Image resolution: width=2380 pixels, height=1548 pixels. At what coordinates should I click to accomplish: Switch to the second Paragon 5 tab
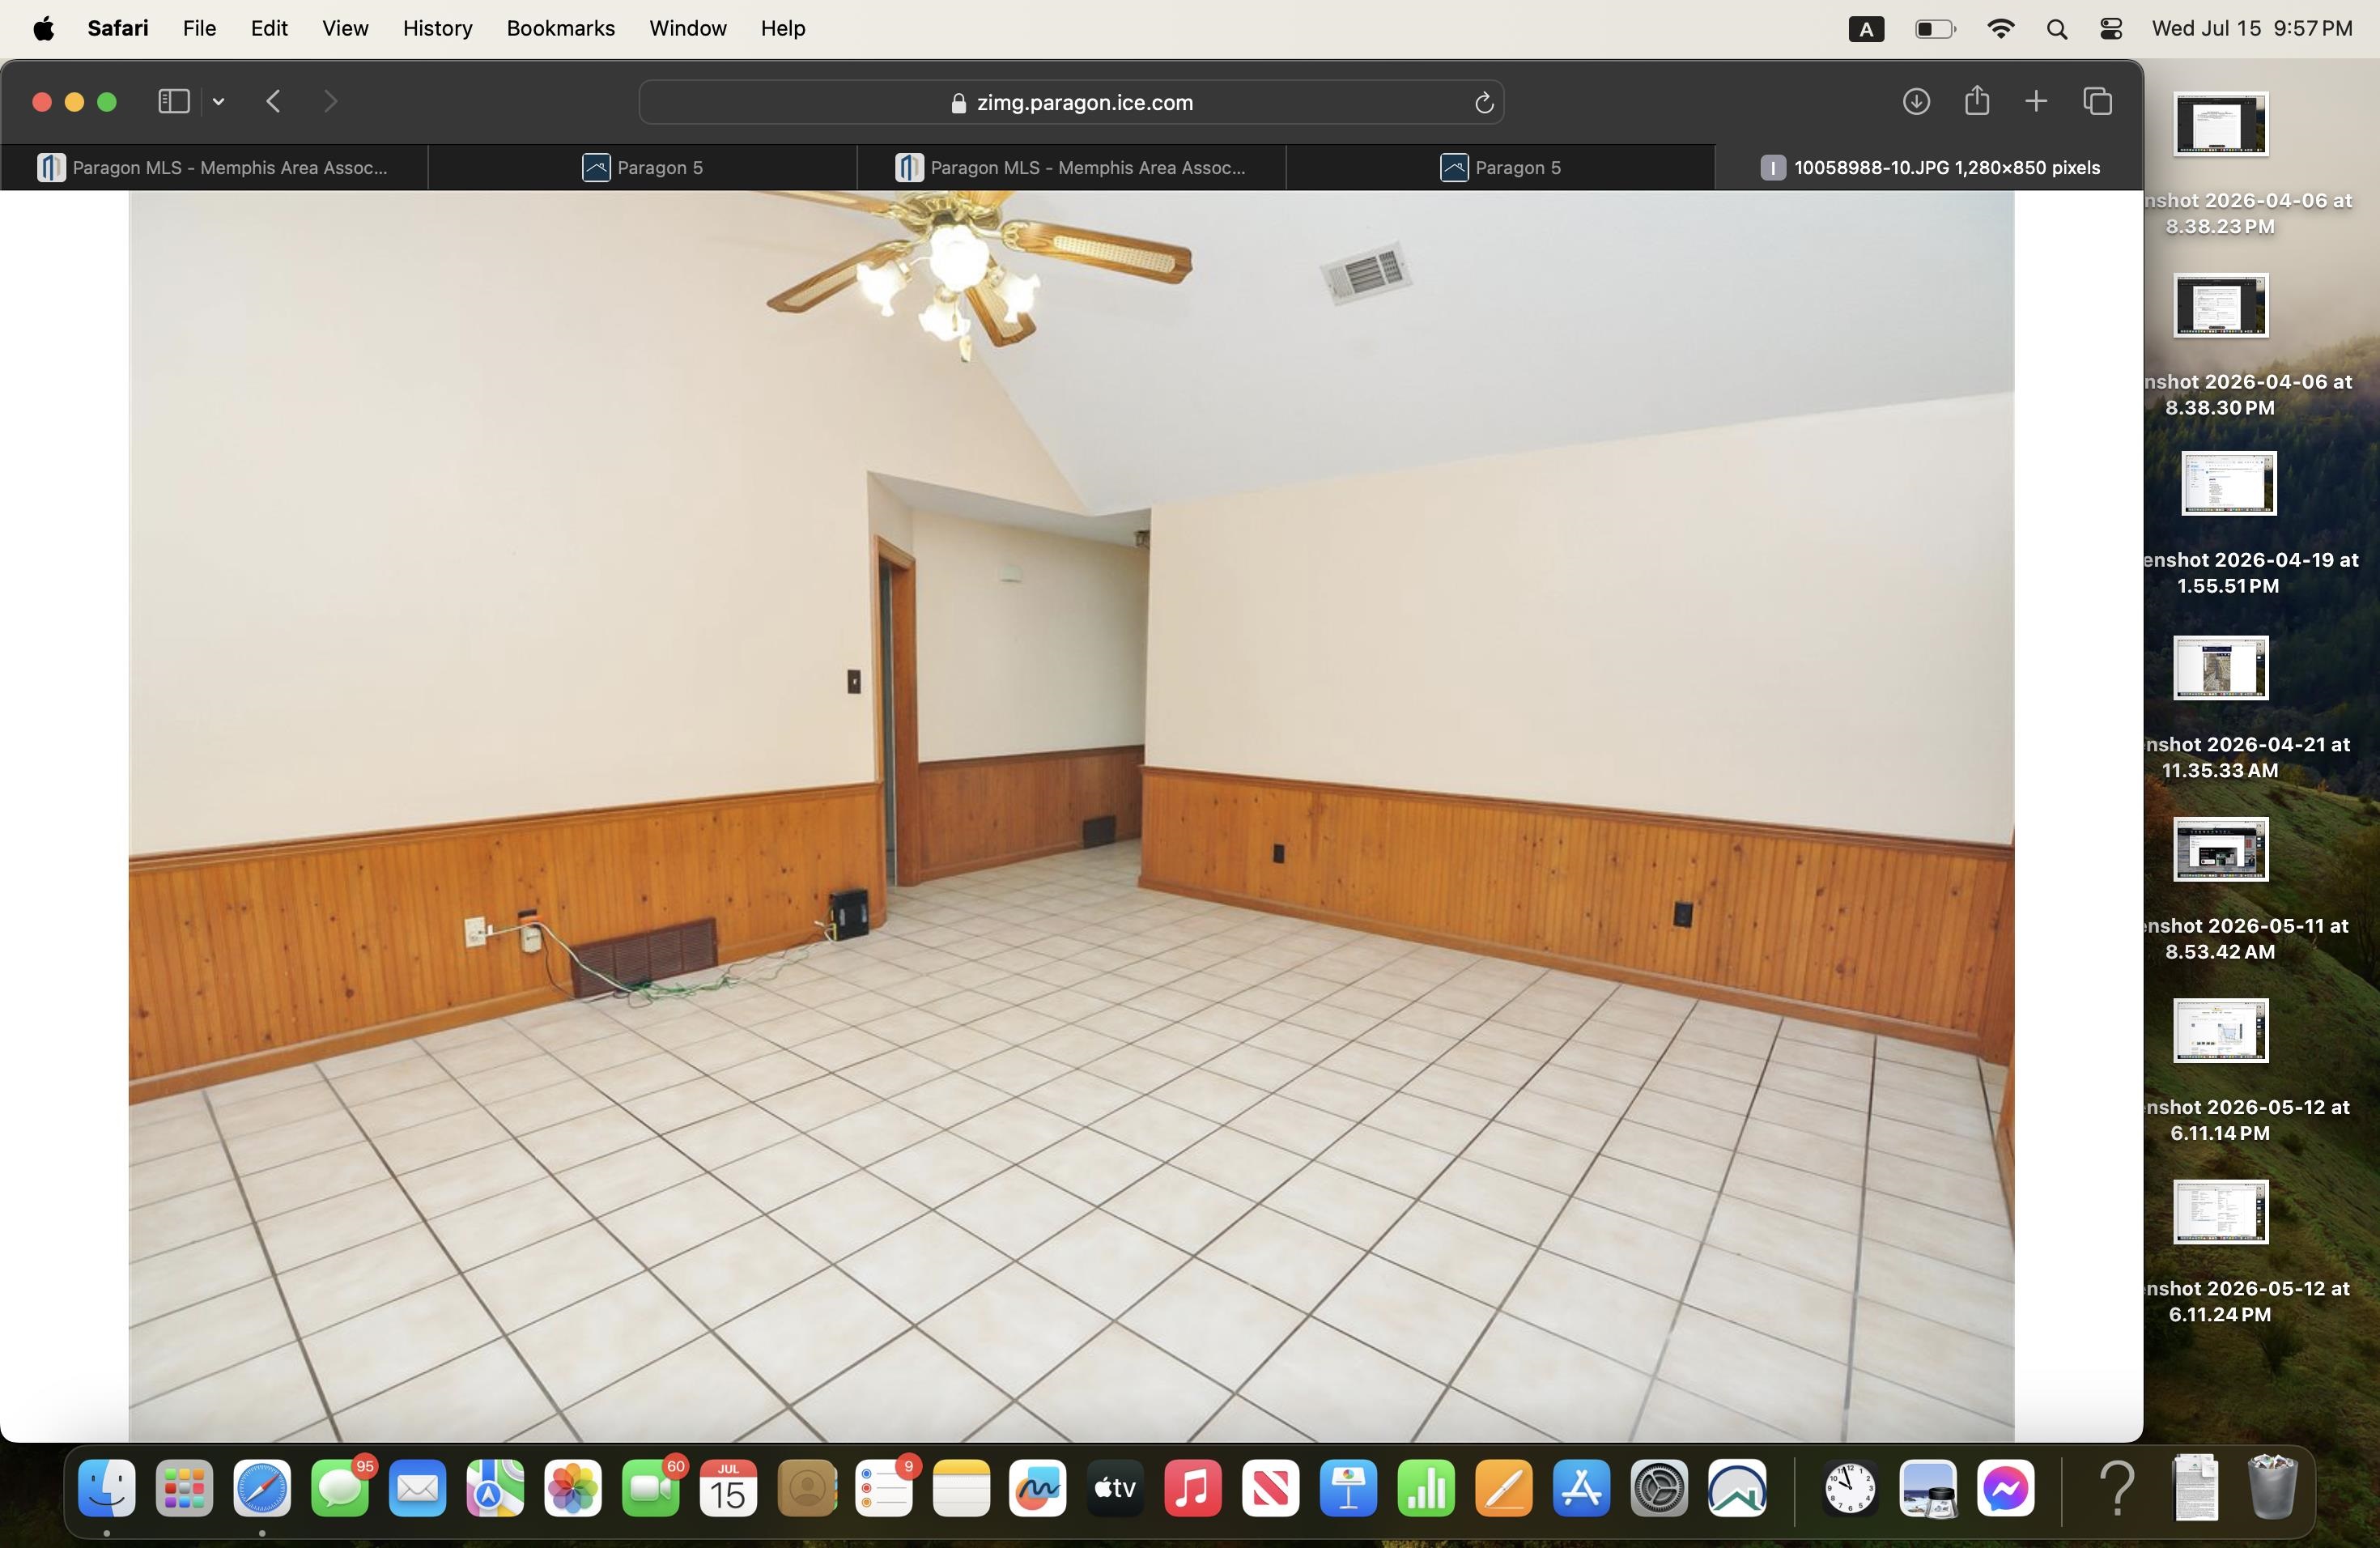[1500, 167]
